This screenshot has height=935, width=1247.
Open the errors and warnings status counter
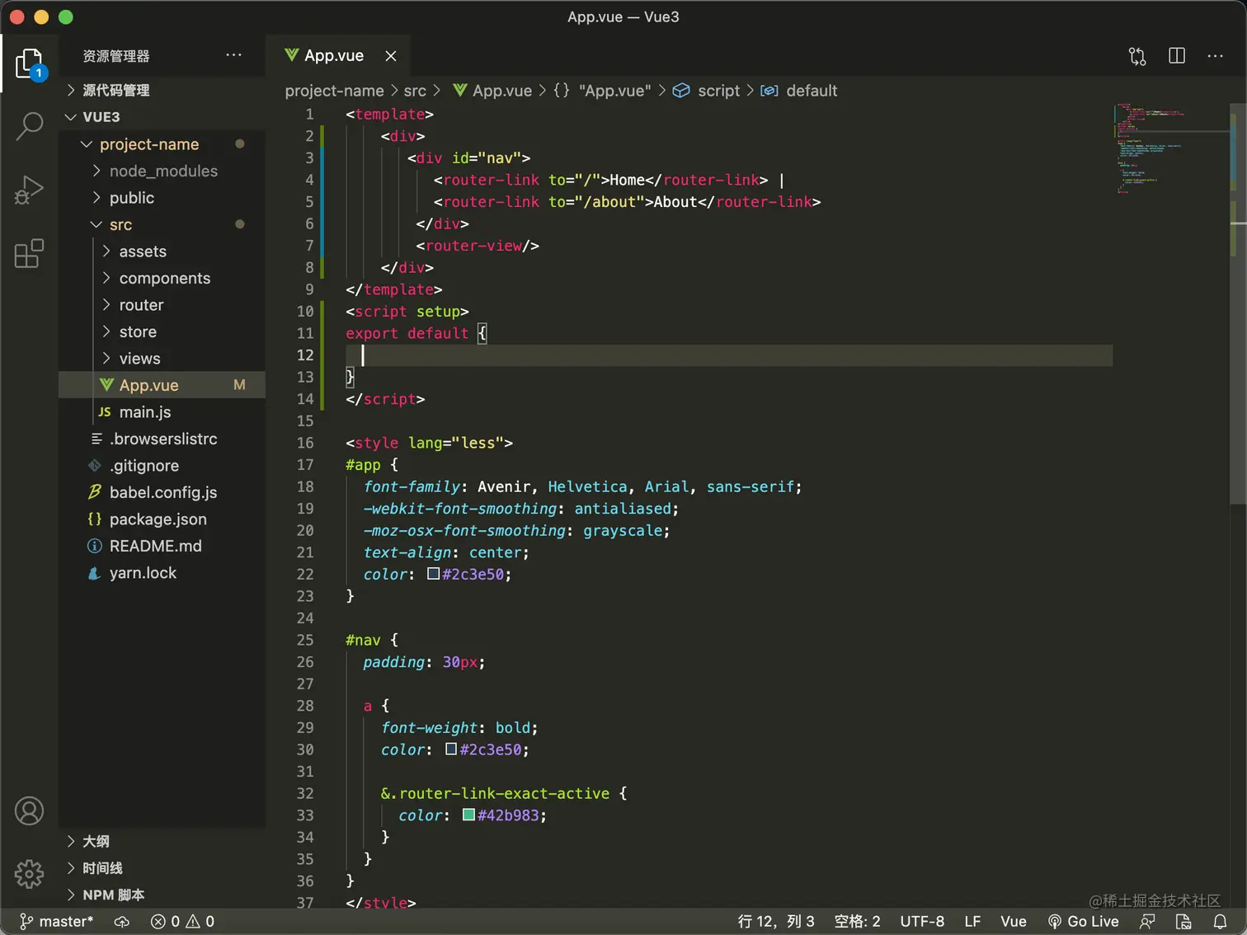tap(183, 922)
